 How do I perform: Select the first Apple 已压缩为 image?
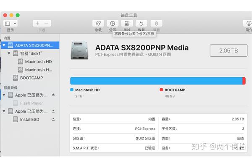[30, 95]
